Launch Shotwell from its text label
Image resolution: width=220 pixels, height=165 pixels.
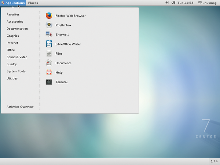62,35
